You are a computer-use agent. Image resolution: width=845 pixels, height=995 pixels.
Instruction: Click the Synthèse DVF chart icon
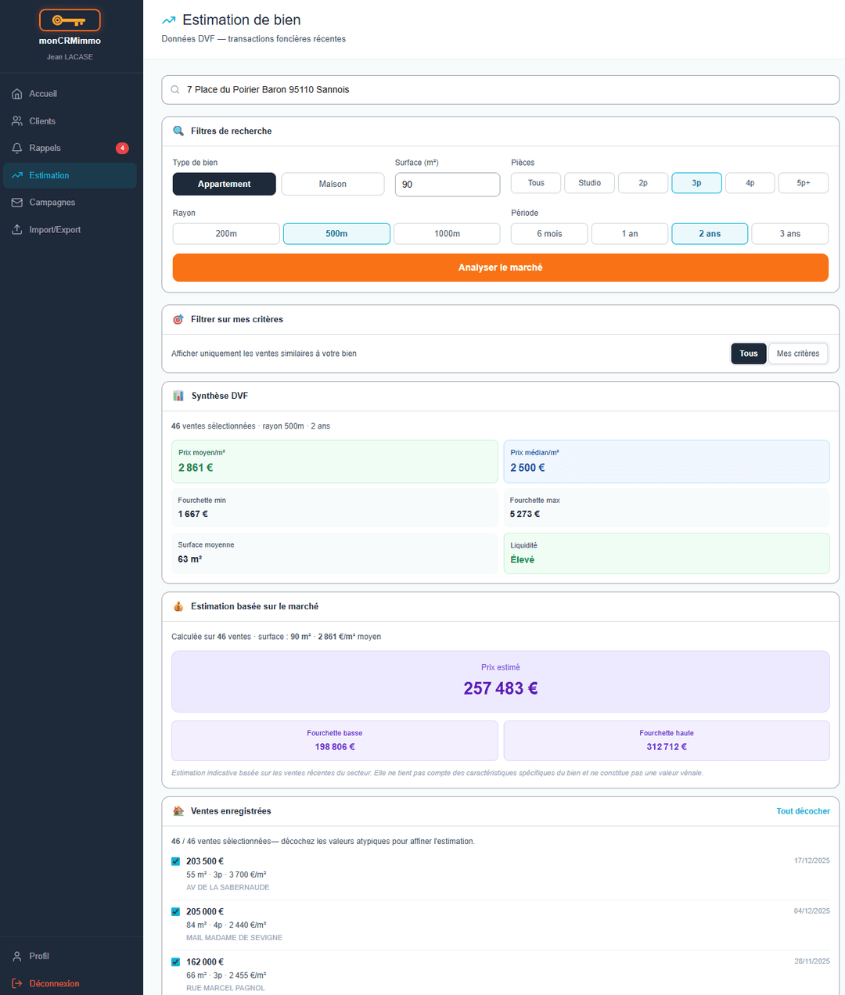tap(178, 396)
